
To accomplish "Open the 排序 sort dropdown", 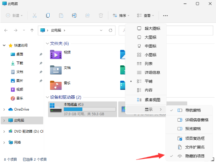I will point(121,15).
